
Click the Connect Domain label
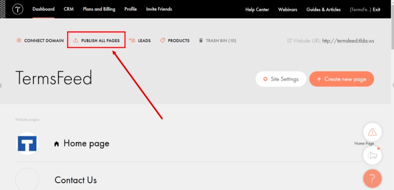44,41
